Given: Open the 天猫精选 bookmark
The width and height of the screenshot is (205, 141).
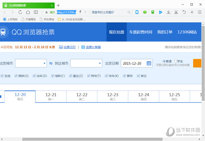Looking at the screenshot, I should pyautogui.click(x=29, y=19).
